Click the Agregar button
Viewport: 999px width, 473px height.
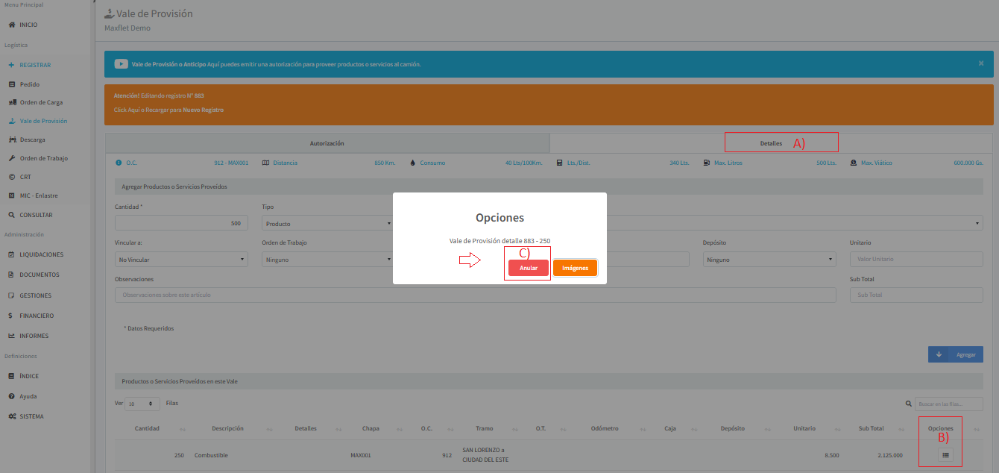[955, 354]
